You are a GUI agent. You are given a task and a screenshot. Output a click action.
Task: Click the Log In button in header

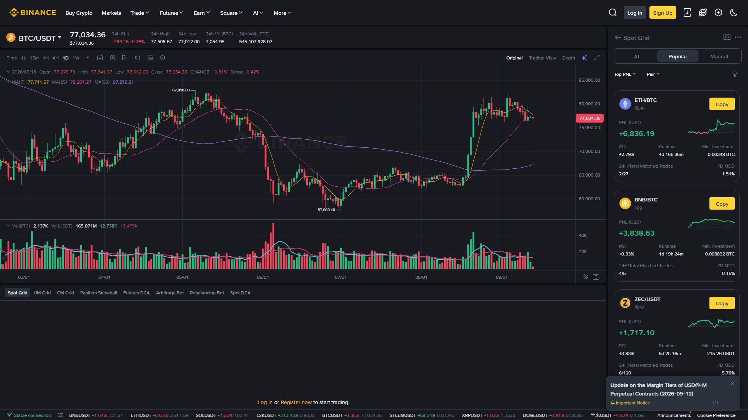tap(635, 13)
